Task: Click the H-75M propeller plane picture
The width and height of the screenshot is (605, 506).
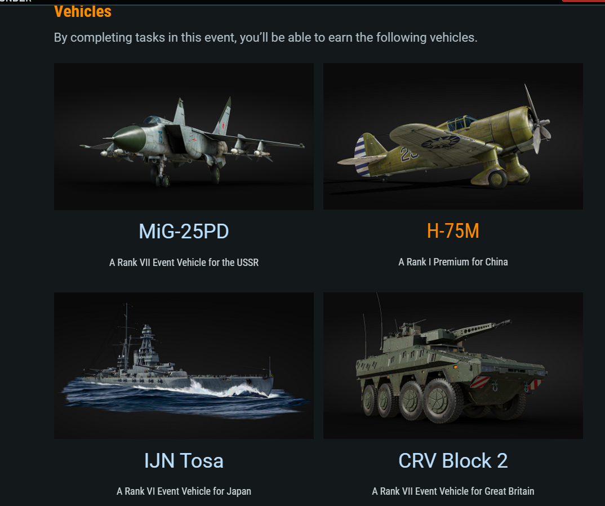Action: (453, 136)
